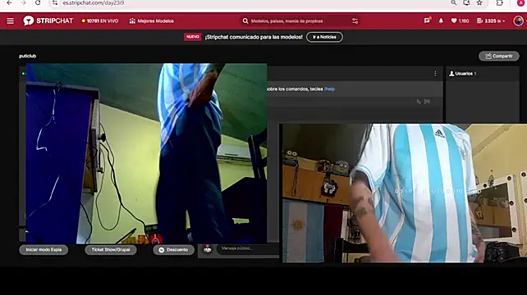This screenshot has height=295, width=527.
Task: Click Ticket Show/Grupal button
Action: (111, 250)
